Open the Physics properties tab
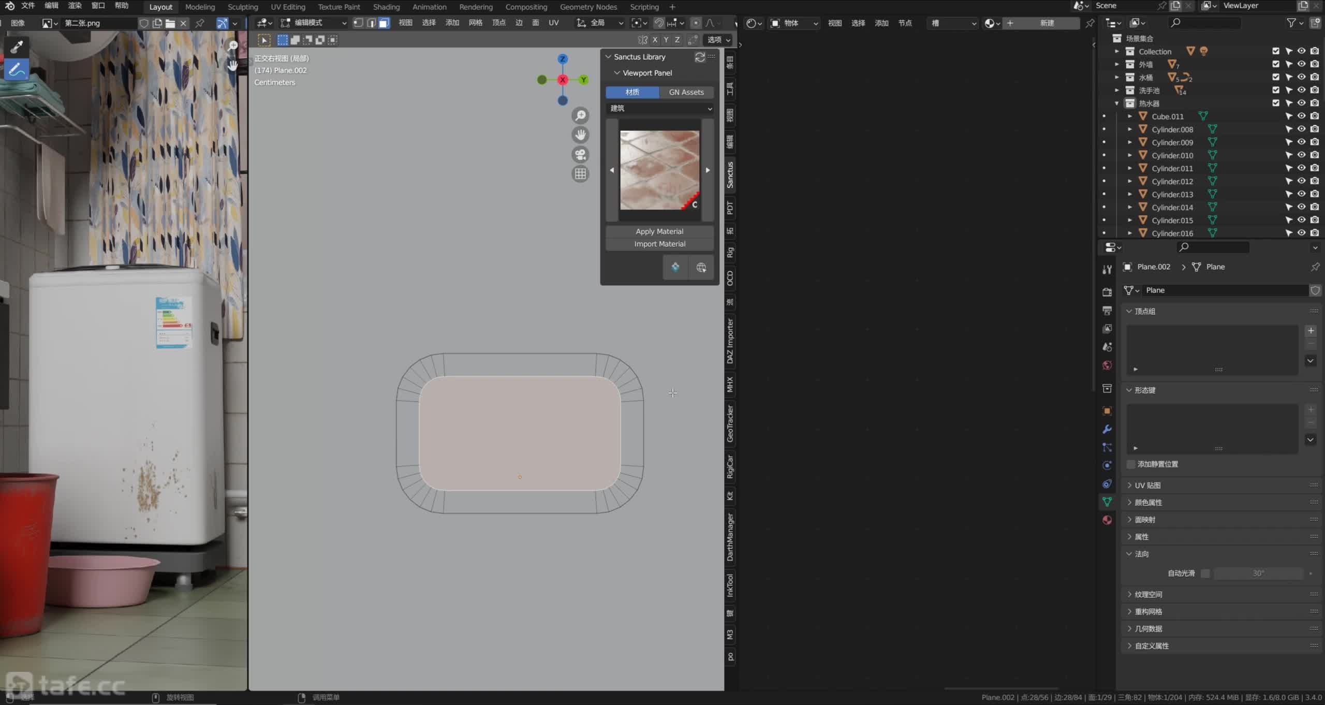 (x=1107, y=465)
